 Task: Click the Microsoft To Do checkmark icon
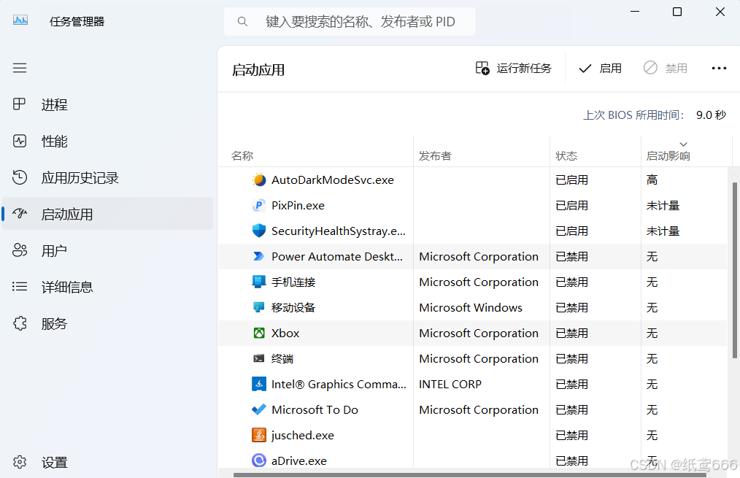pos(259,409)
